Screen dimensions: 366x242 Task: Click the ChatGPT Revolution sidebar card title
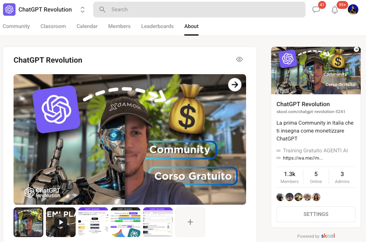coord(303,104)
